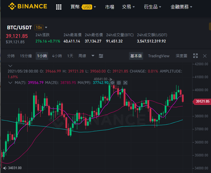This screenshot has width=211, height=173.
Task: Click the 276.16 +0.71% change value
Action: click(x=48, y=41)
